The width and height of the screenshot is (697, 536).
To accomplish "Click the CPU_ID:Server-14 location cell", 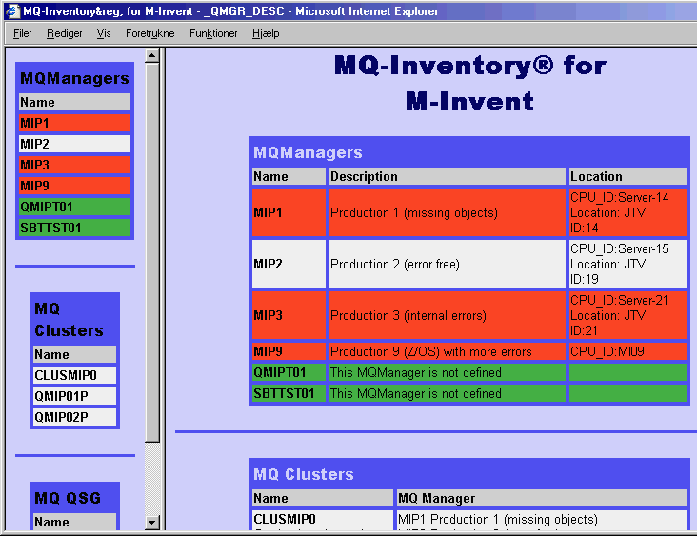I will tap(627, 212).
